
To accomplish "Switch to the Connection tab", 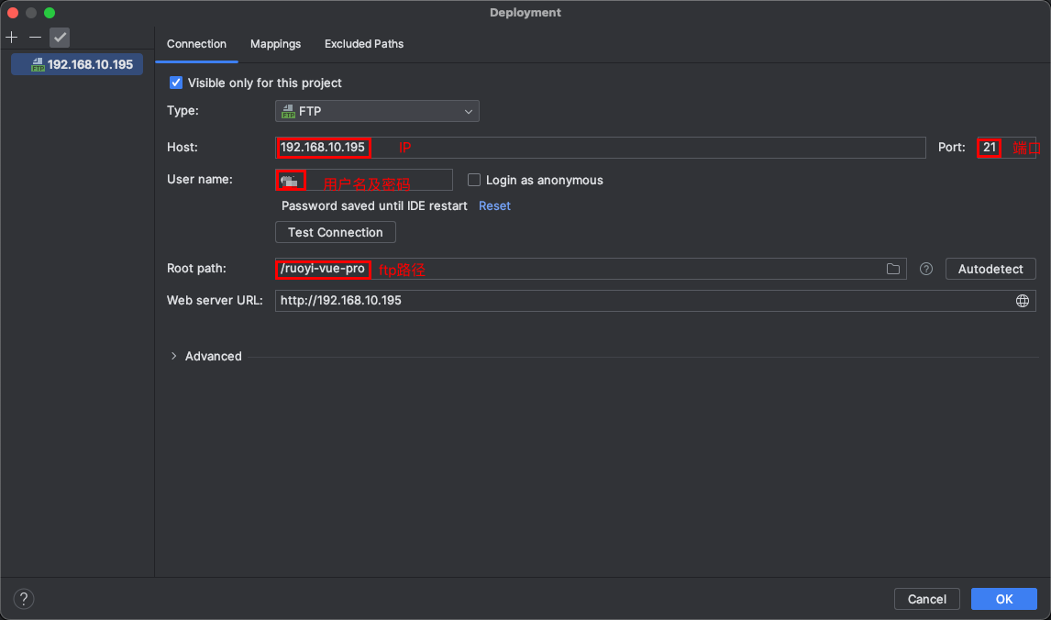I will tap(196, 44).
